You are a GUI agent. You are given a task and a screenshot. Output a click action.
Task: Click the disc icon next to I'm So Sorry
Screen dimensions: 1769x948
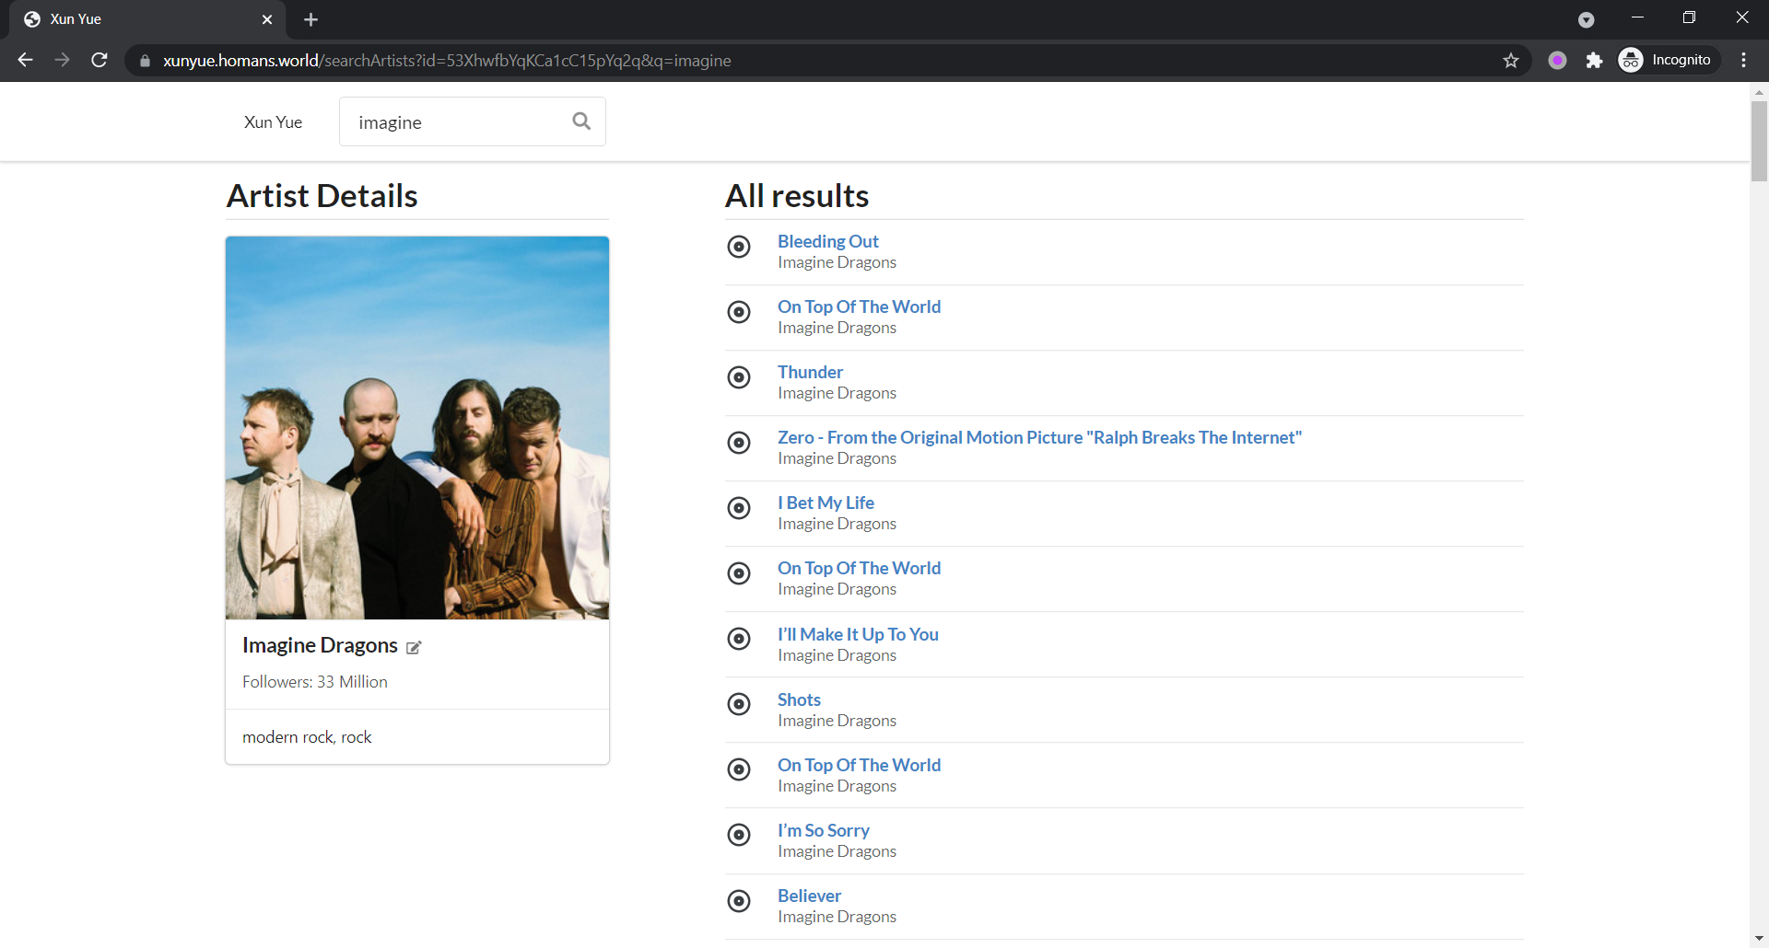(739, 835)
